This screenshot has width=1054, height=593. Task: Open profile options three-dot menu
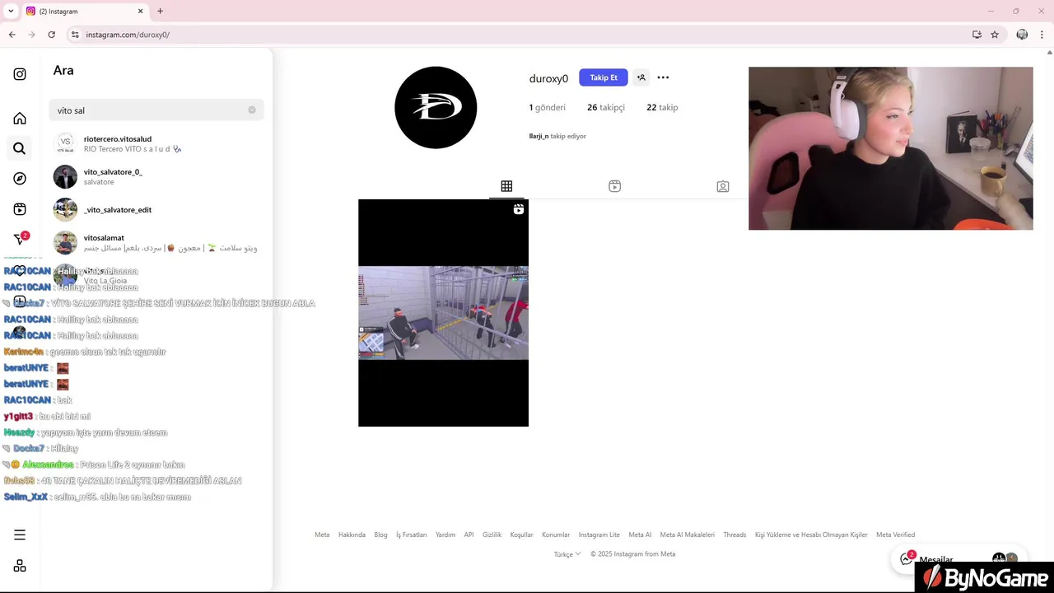(x=663, y=77)
